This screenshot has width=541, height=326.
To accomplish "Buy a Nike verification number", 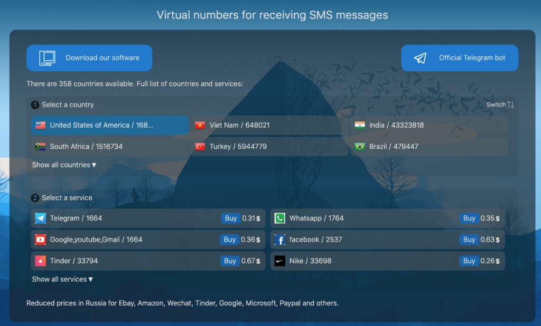I will point(469,261).
